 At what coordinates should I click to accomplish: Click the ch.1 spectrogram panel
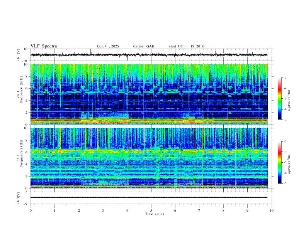(149, 94)
